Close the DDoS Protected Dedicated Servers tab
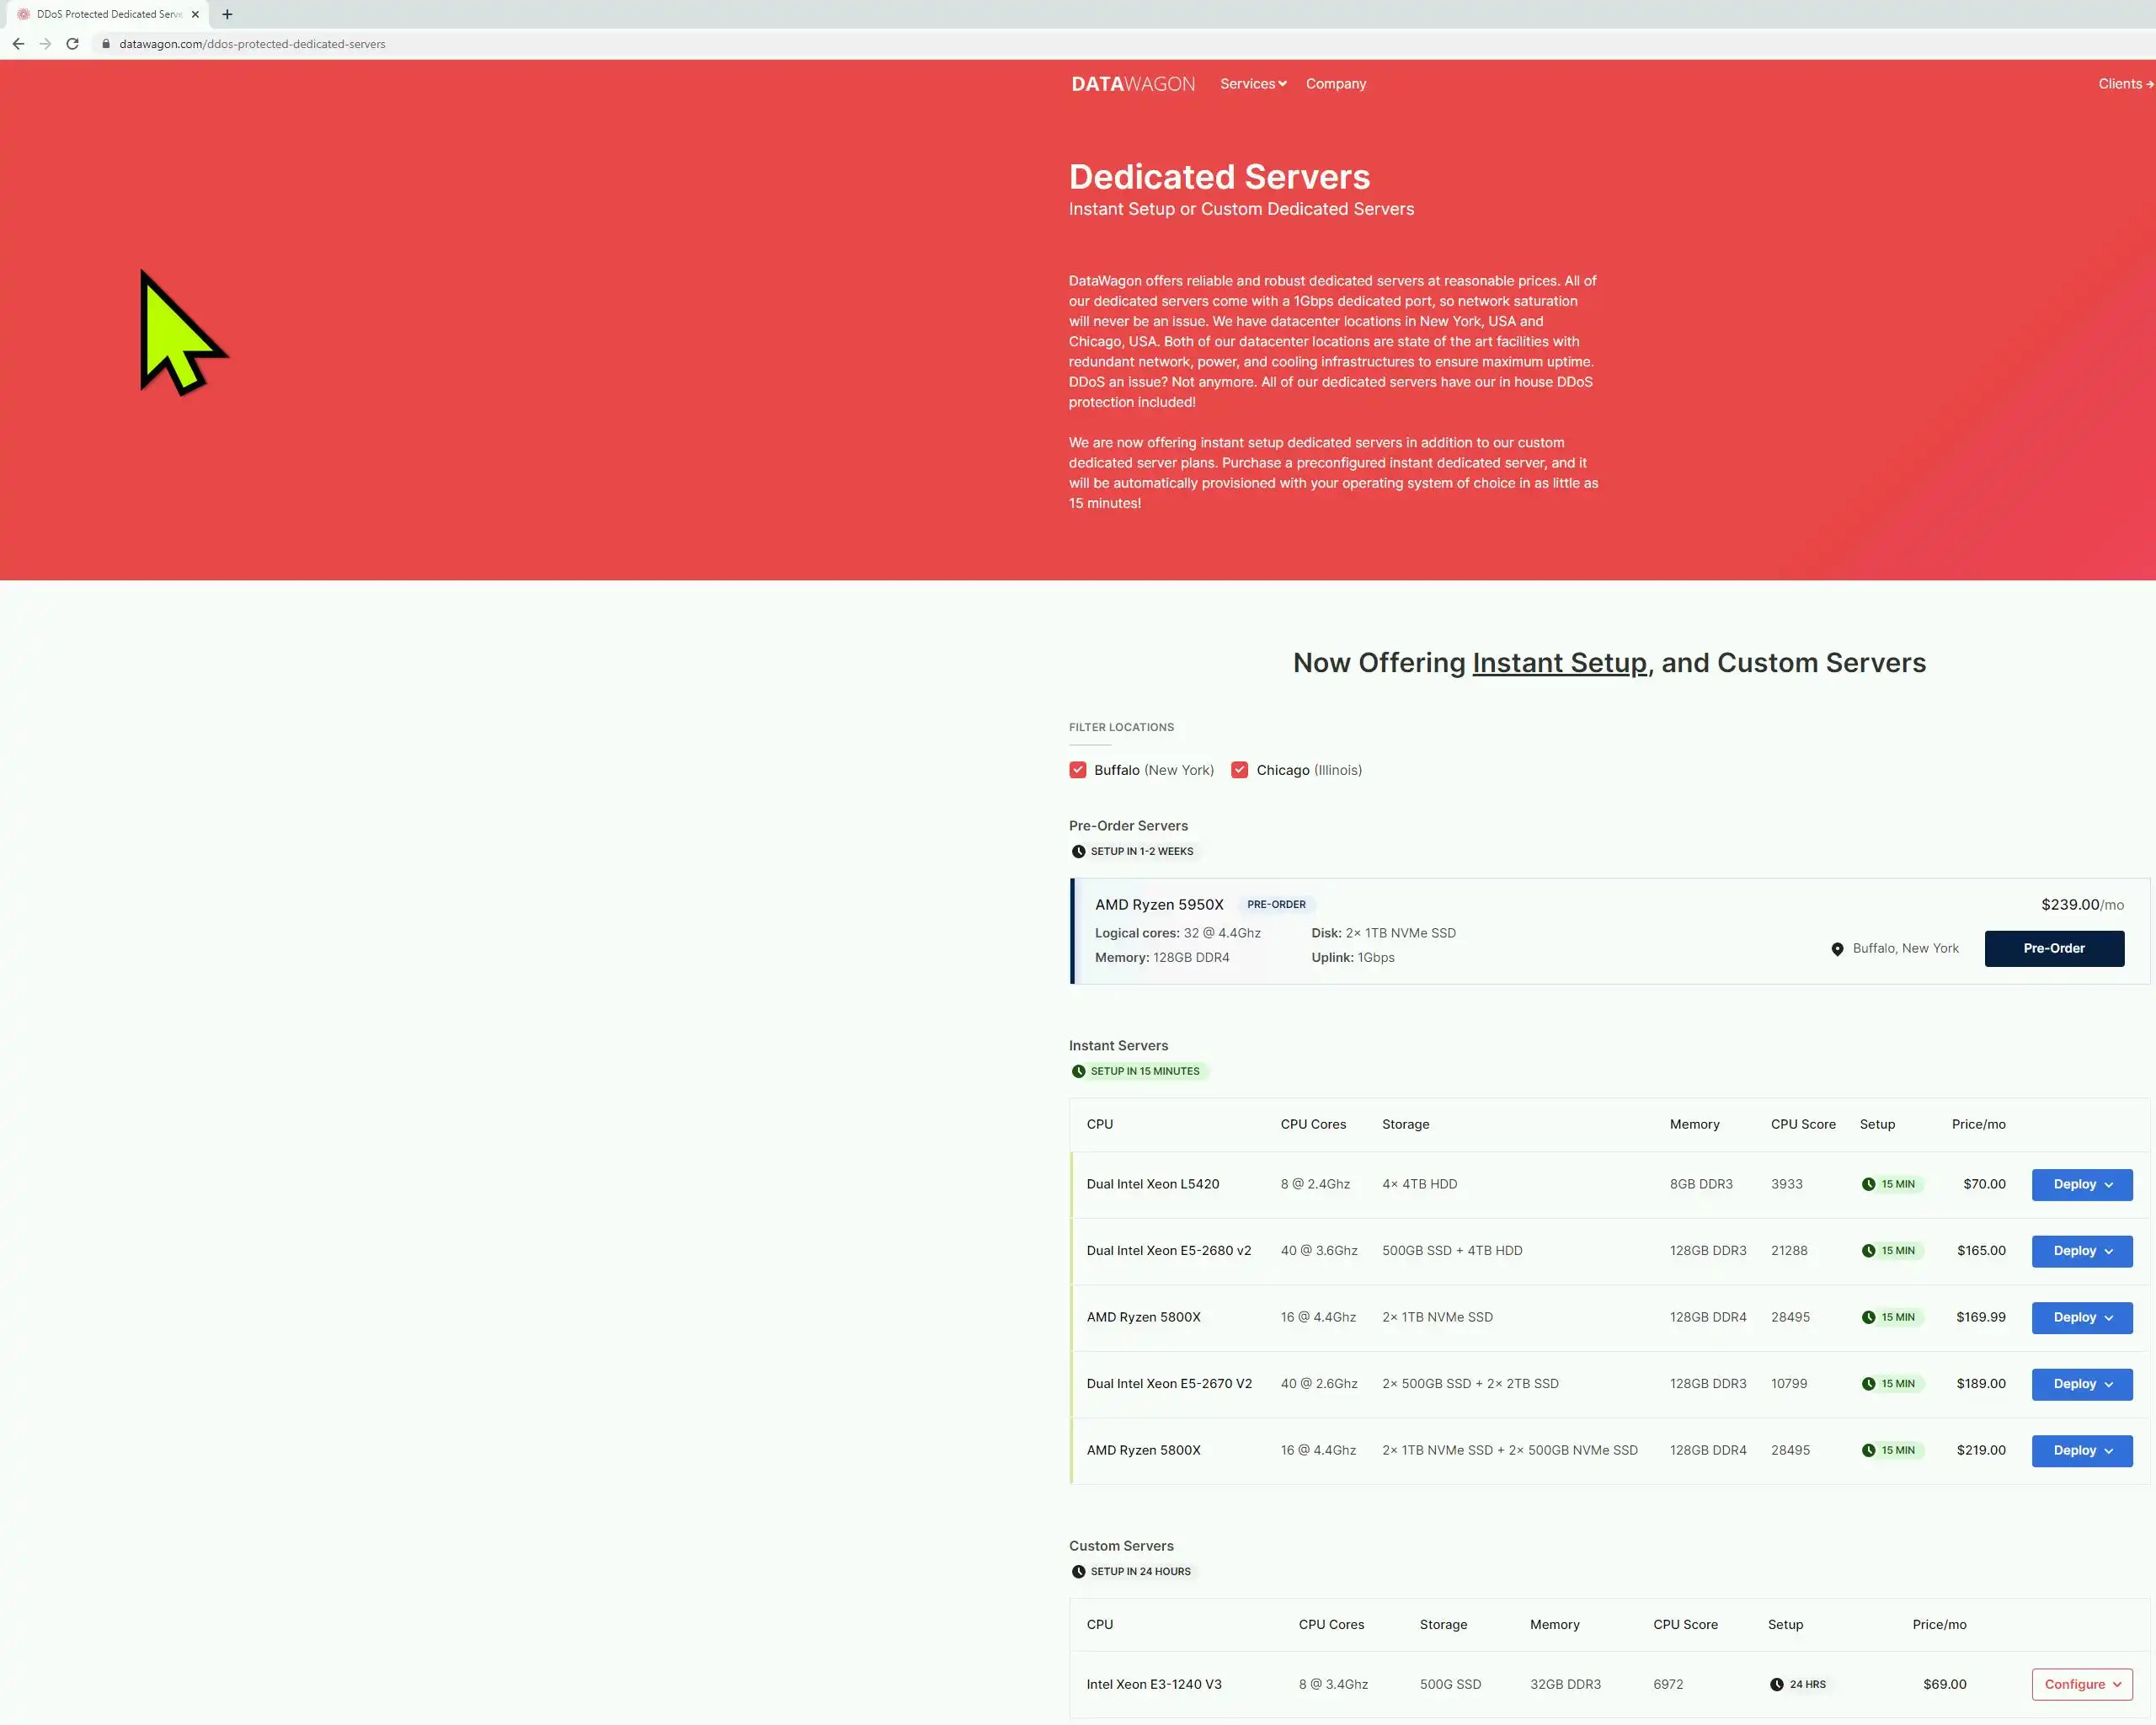This screenshot has width=2156, height=1725. [195, 14]
